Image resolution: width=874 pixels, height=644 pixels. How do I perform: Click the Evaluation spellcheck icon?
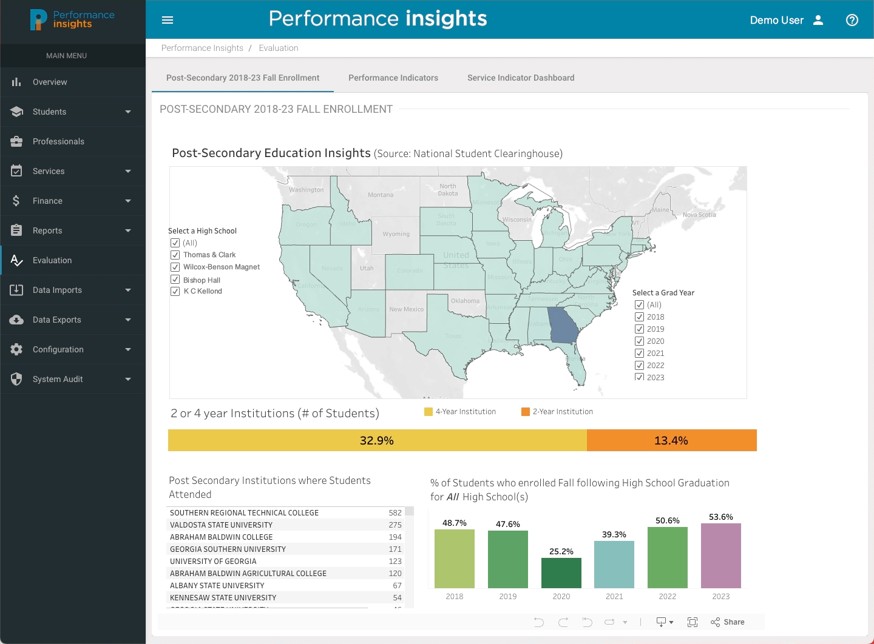click(x=17, y=260)
